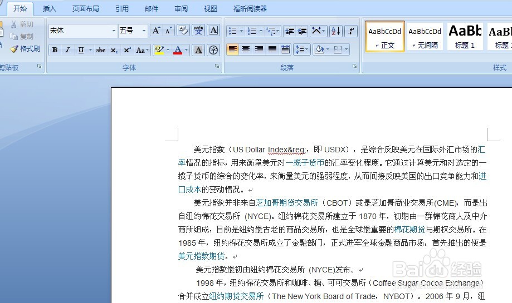The width and height of the screenshot is (512, 303).
Task: Follow the 一揽子货币 link
Action: point(305,163)
